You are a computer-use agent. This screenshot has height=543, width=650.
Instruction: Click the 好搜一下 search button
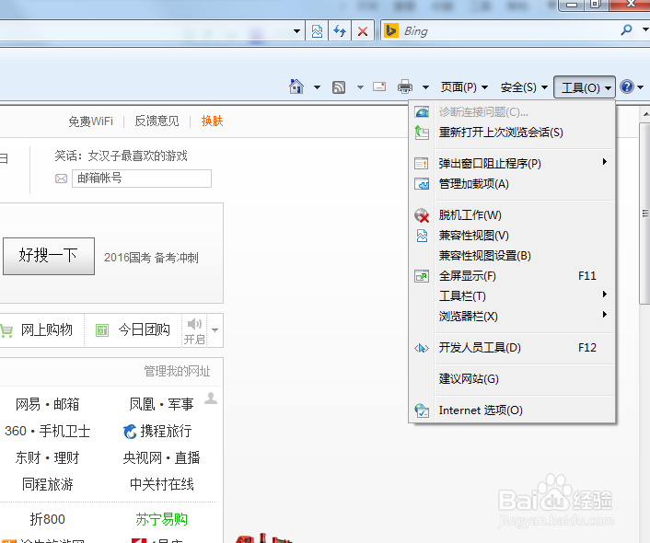[x=49, y=256]
